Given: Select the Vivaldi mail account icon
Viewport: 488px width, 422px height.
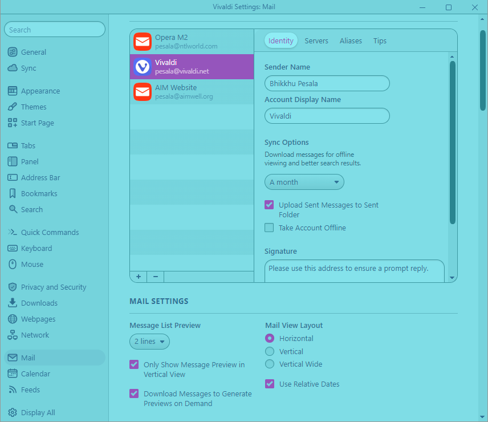Looking at the screenshot, I should (143, 67).
